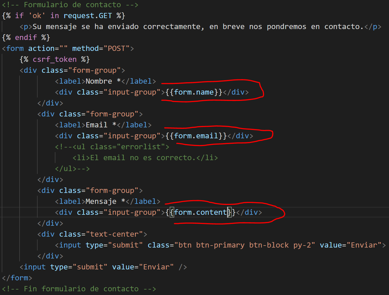Click the 'csrf_token' template tag
The width and height of the screenshot is (389, 295).
pyautogui.click(x=55, y=60)
